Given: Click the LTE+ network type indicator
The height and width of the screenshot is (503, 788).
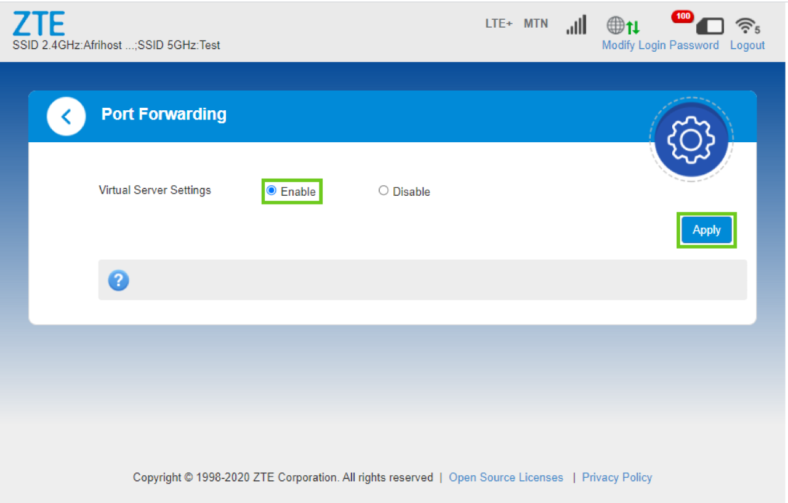Looking at the screenshot, I should click(x=499, y=24).
